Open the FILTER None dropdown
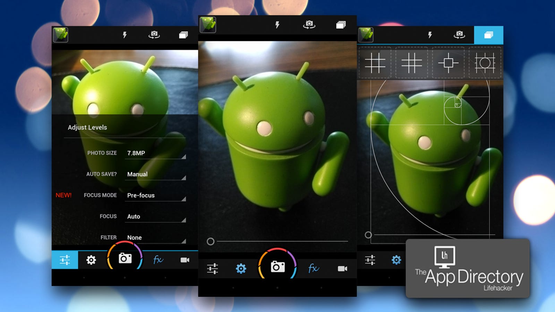 [x=155, y=237]
